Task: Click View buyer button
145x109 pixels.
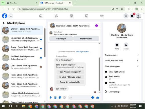Action: 61,39
